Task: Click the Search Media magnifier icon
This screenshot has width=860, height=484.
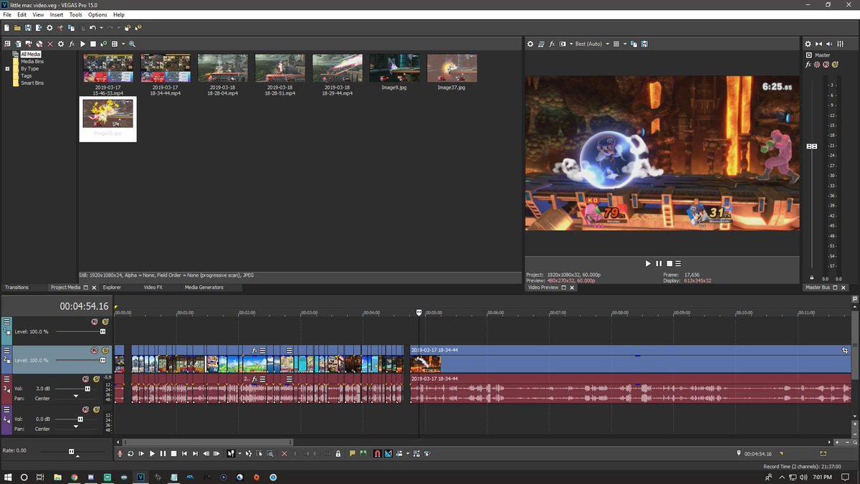Action: [x=132, y=44]
